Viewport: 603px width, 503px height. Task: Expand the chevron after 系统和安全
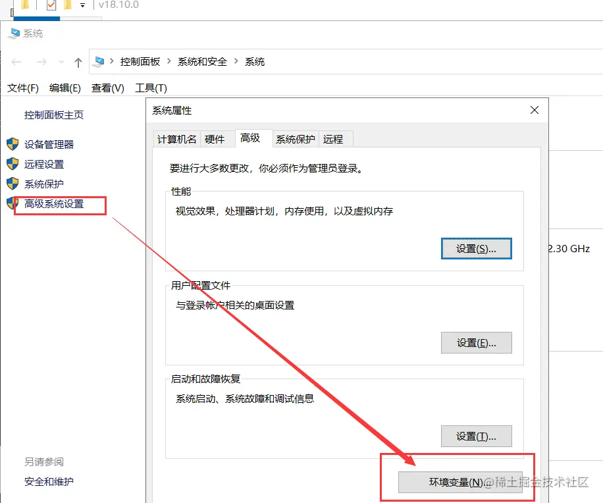pyautogui.click(x=236, y=61)
